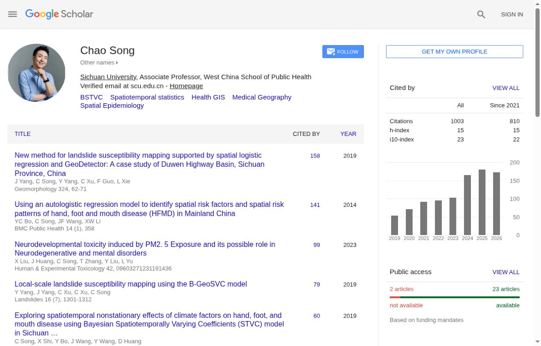Select the Health GIS tag
Viewport: 541px width, 346px height.
[x=208, y=97]
